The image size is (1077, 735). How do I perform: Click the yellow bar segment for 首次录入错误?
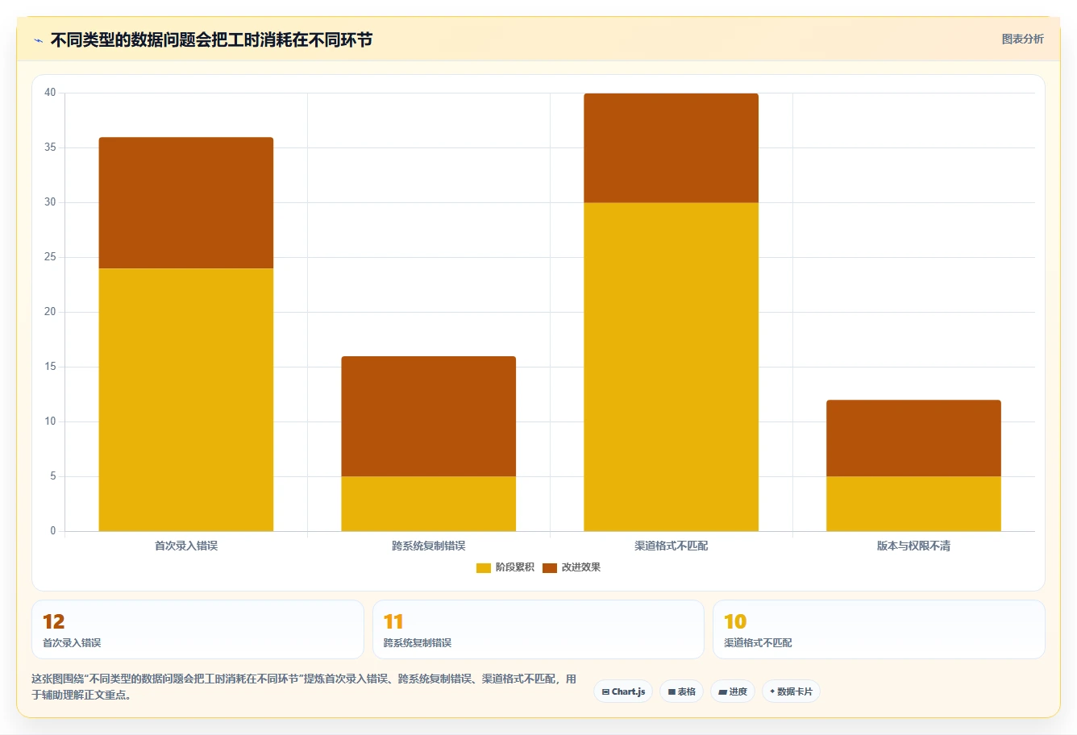point(186,400)
